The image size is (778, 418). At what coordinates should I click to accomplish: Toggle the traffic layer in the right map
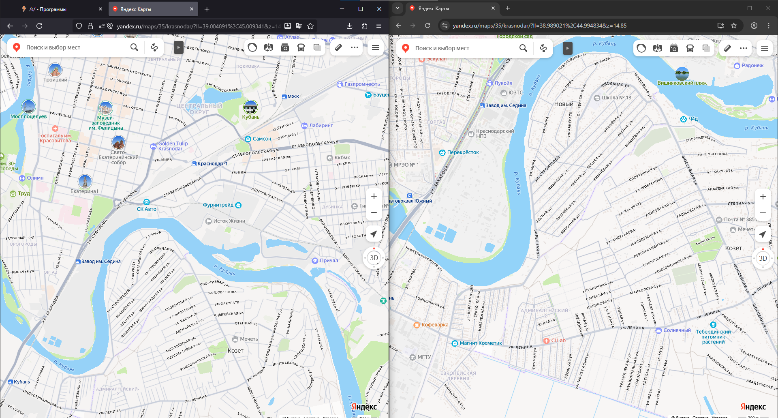point(641,48)
